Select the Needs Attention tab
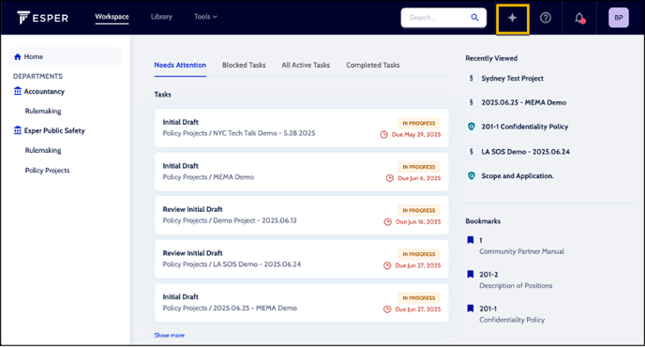Viewport: 645px width, 347px height. click(x=180, y=65)
